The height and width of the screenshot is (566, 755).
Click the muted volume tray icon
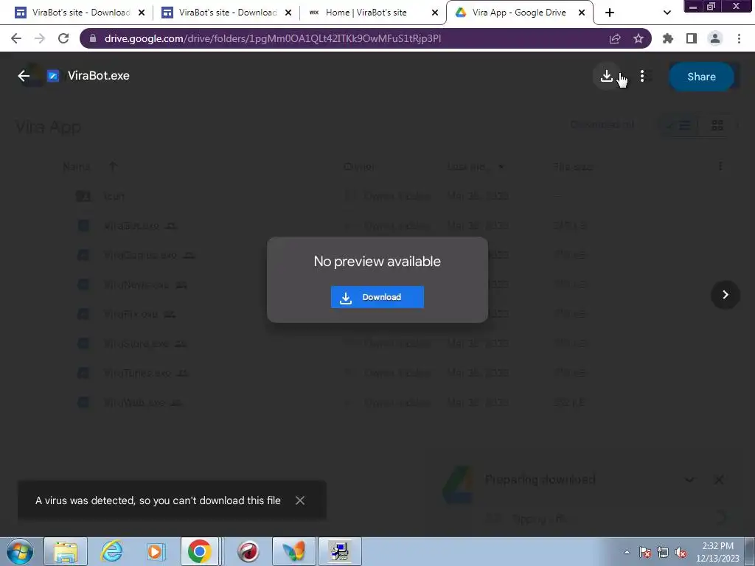681,553
